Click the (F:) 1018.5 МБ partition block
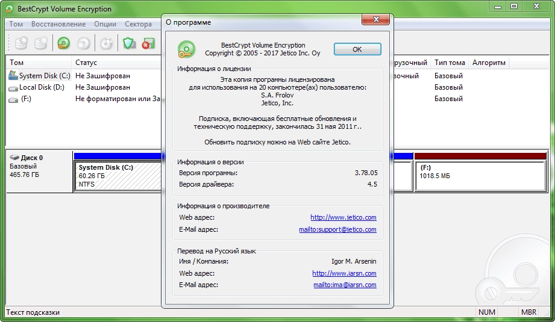Image resolution: width=555 pixels, height=322 pixels. point(480,176)
